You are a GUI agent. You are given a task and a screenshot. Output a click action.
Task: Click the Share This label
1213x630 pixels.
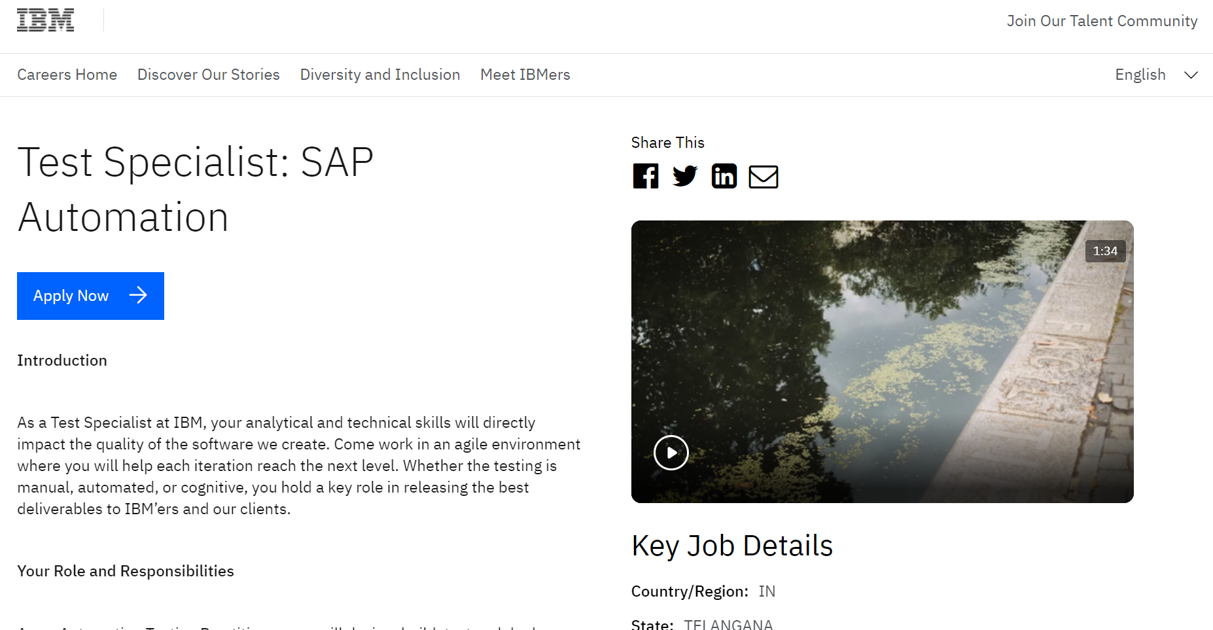(x=668, y=143)
